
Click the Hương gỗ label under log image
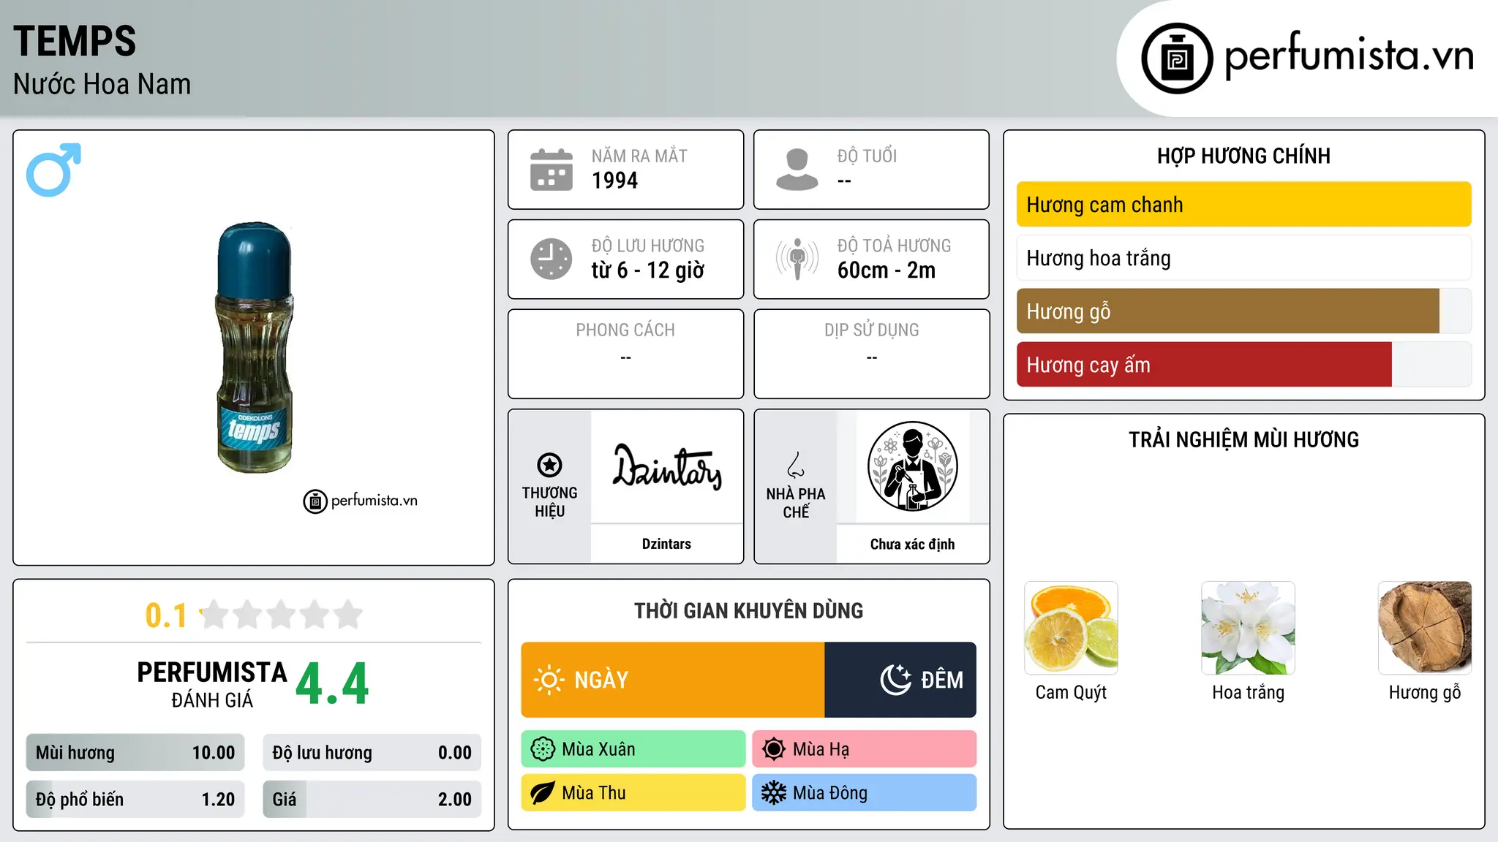(1425, 692)
